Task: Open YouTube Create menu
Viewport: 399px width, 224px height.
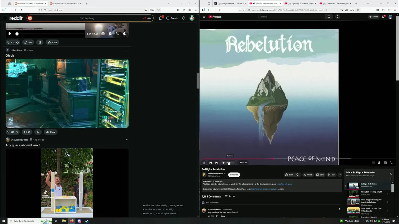Action: (x=373, y=17)
